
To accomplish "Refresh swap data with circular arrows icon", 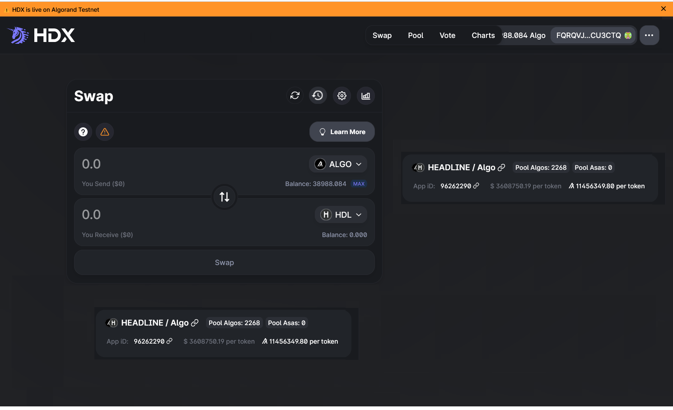I will click(x=295, y=95).
